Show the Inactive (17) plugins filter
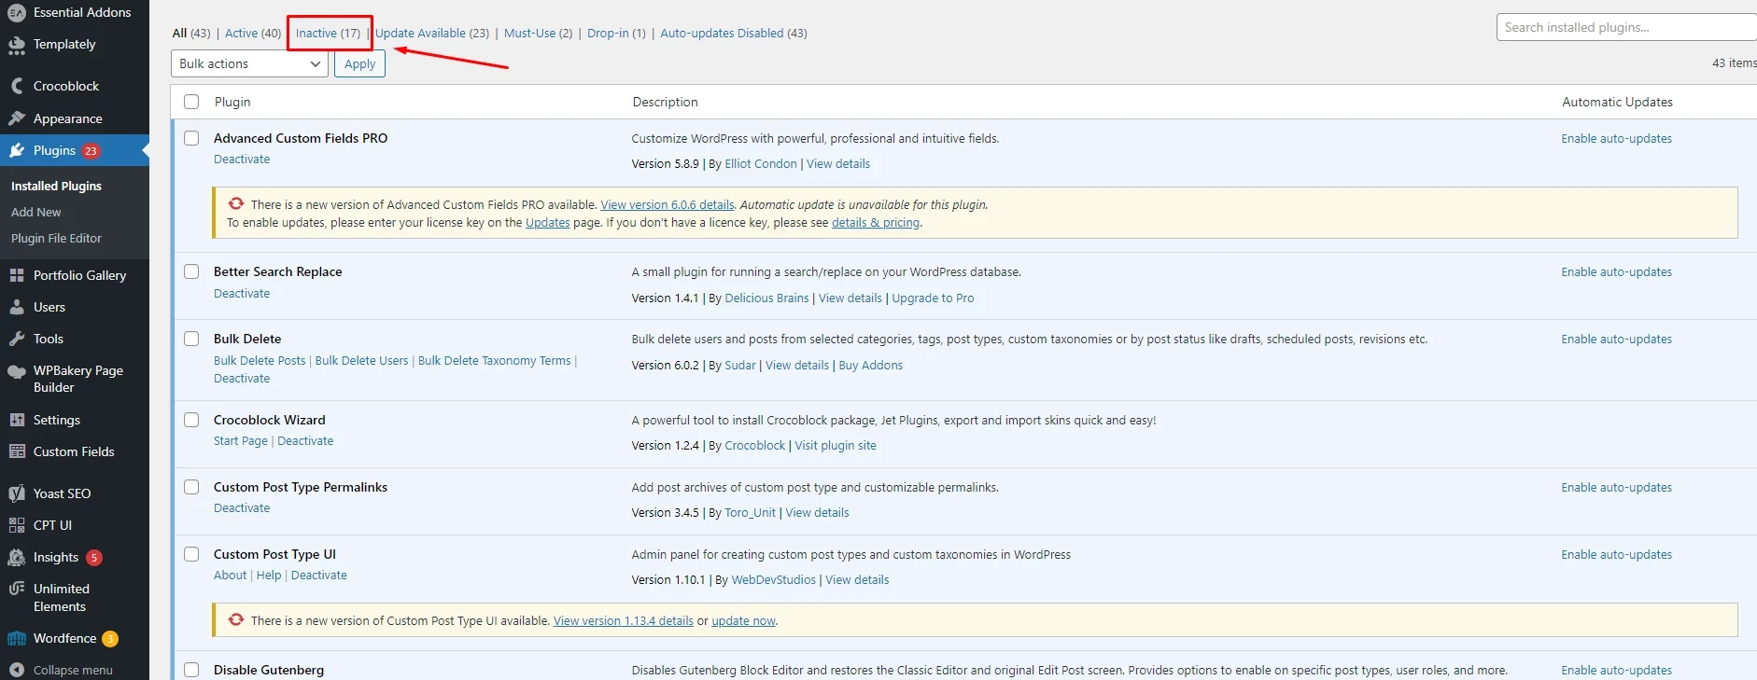 [x=328, y=33]
